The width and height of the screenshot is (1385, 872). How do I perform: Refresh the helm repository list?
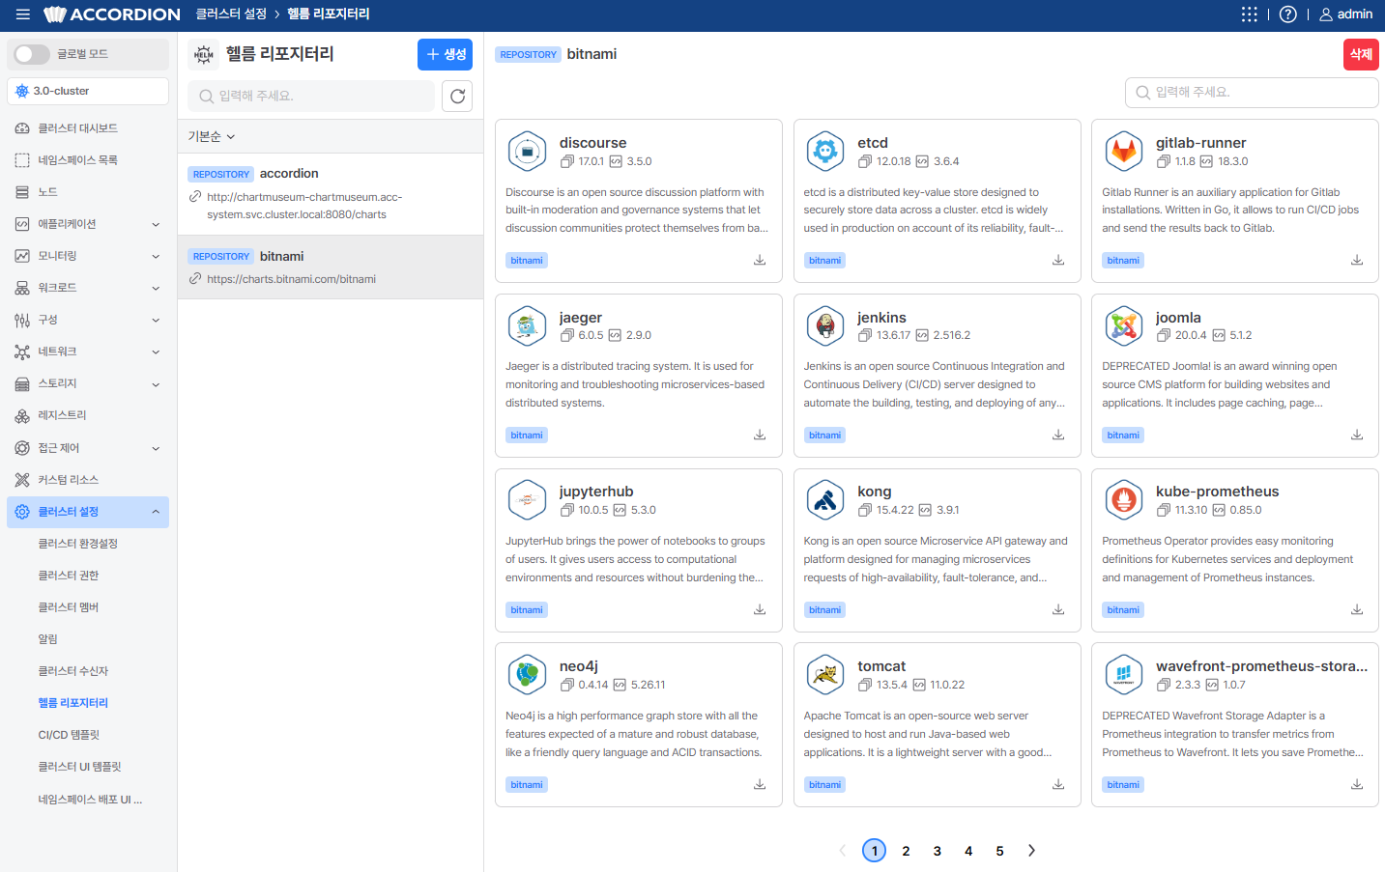pyautogui.click(x=457, y=96)
